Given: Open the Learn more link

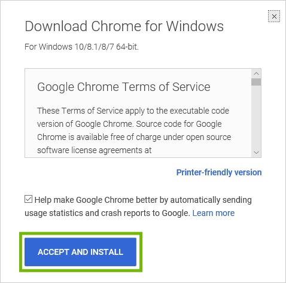Looking at the screenshot, I should point(214,213).
